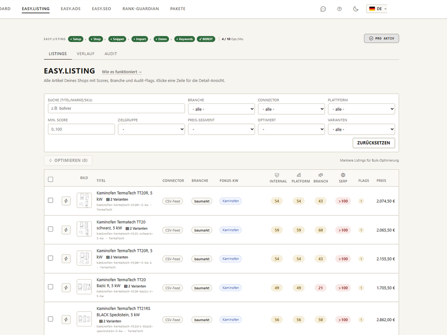Click the TITEL column header
Screen dimensions: 447x335
(101, 181)
